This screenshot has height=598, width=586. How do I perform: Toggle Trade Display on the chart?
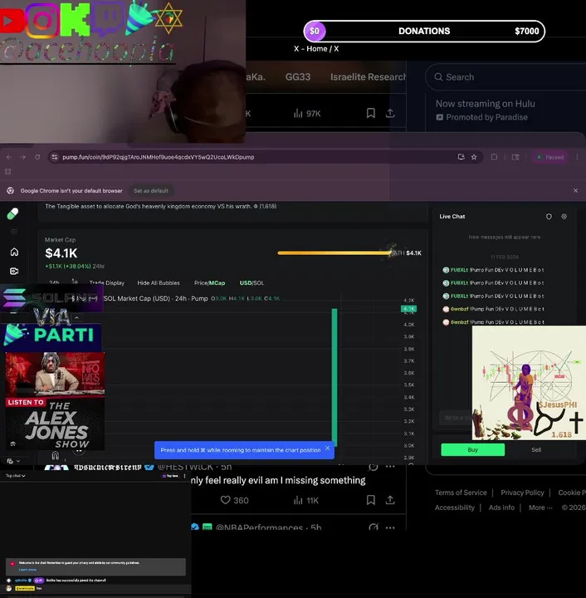point(107,283)
